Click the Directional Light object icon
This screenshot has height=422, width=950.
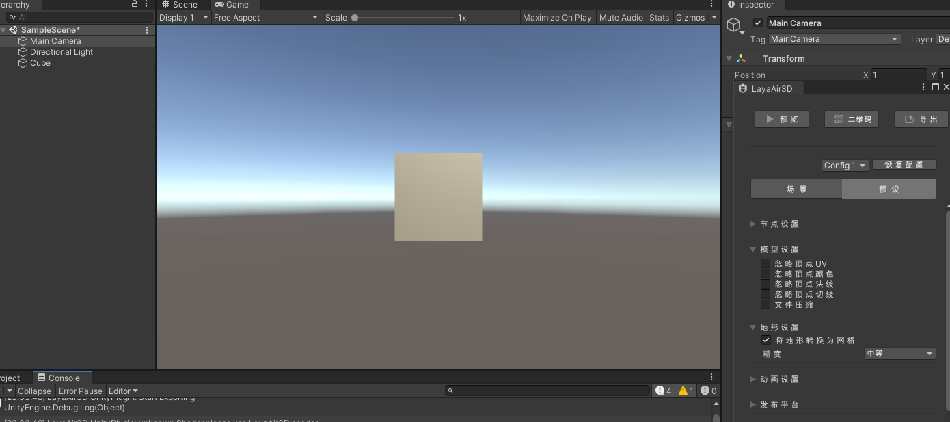pyautogui.click(x=23, y=52)
